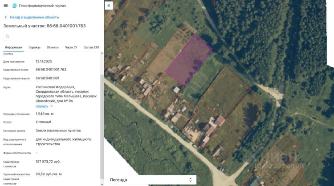This screenshot has height=186, width=334.
Task: Click scrollbar down arrow in info panel
Action: click(102, 184)
